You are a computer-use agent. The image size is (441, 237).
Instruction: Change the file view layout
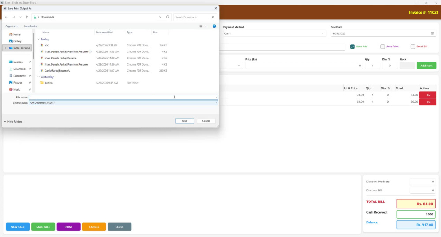pos(201,26)
